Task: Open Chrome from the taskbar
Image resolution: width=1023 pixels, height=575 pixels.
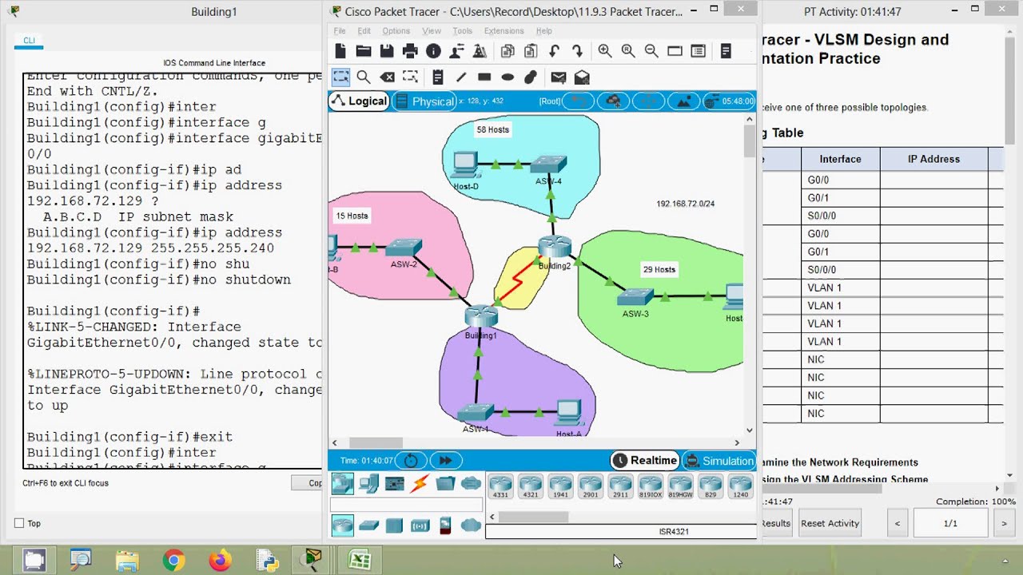Action: pos(173,561)
